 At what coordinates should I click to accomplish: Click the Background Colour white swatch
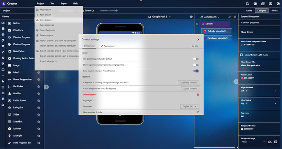click(x=242, y=129)
